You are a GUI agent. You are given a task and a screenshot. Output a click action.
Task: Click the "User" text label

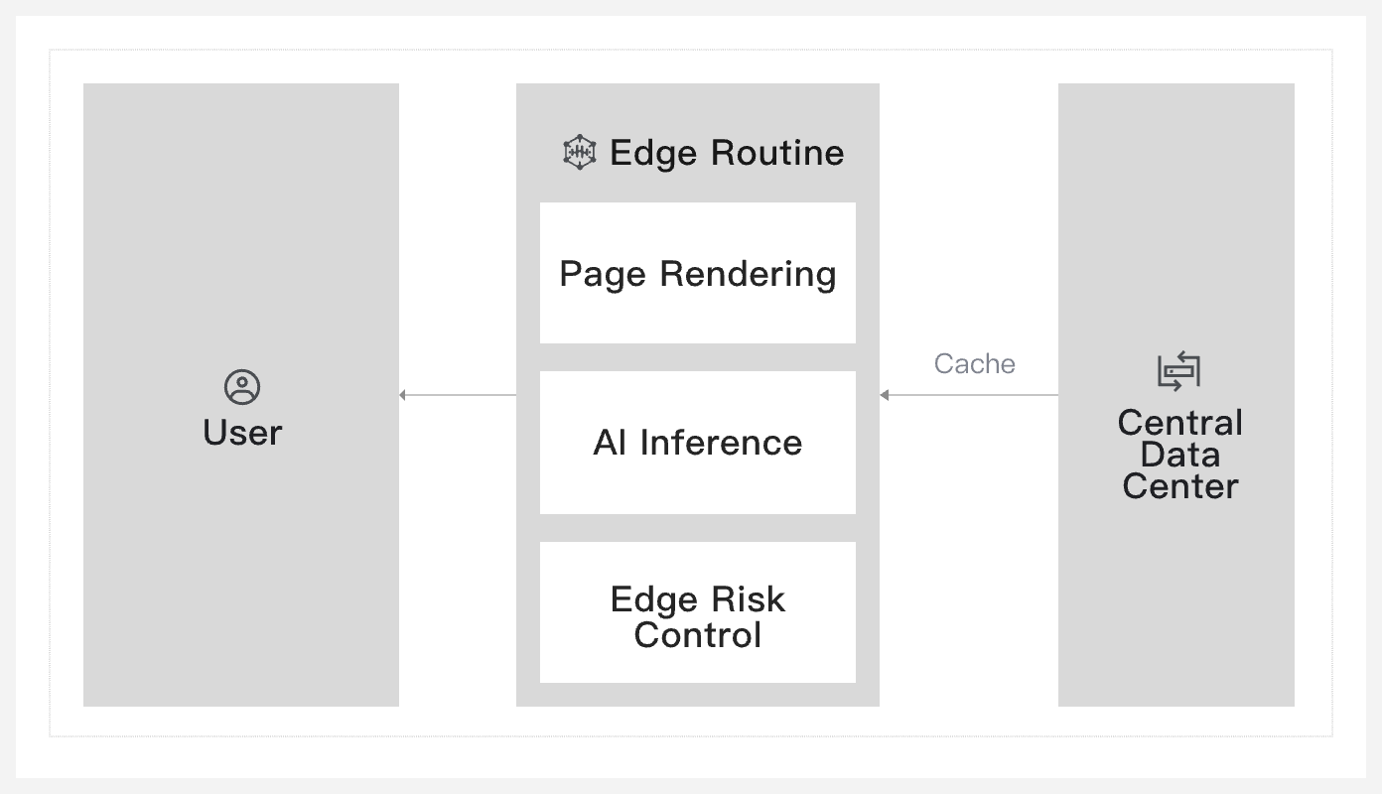pyautogui.click(x=242, y=433)
